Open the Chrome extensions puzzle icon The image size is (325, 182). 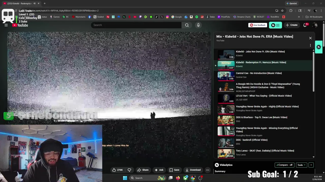tap(291, 11)
